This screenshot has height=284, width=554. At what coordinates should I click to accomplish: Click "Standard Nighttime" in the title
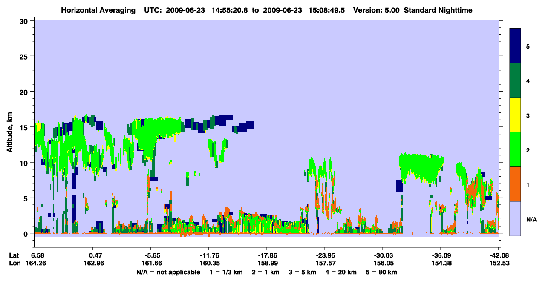pyautogui.click(x=438, y=10)
